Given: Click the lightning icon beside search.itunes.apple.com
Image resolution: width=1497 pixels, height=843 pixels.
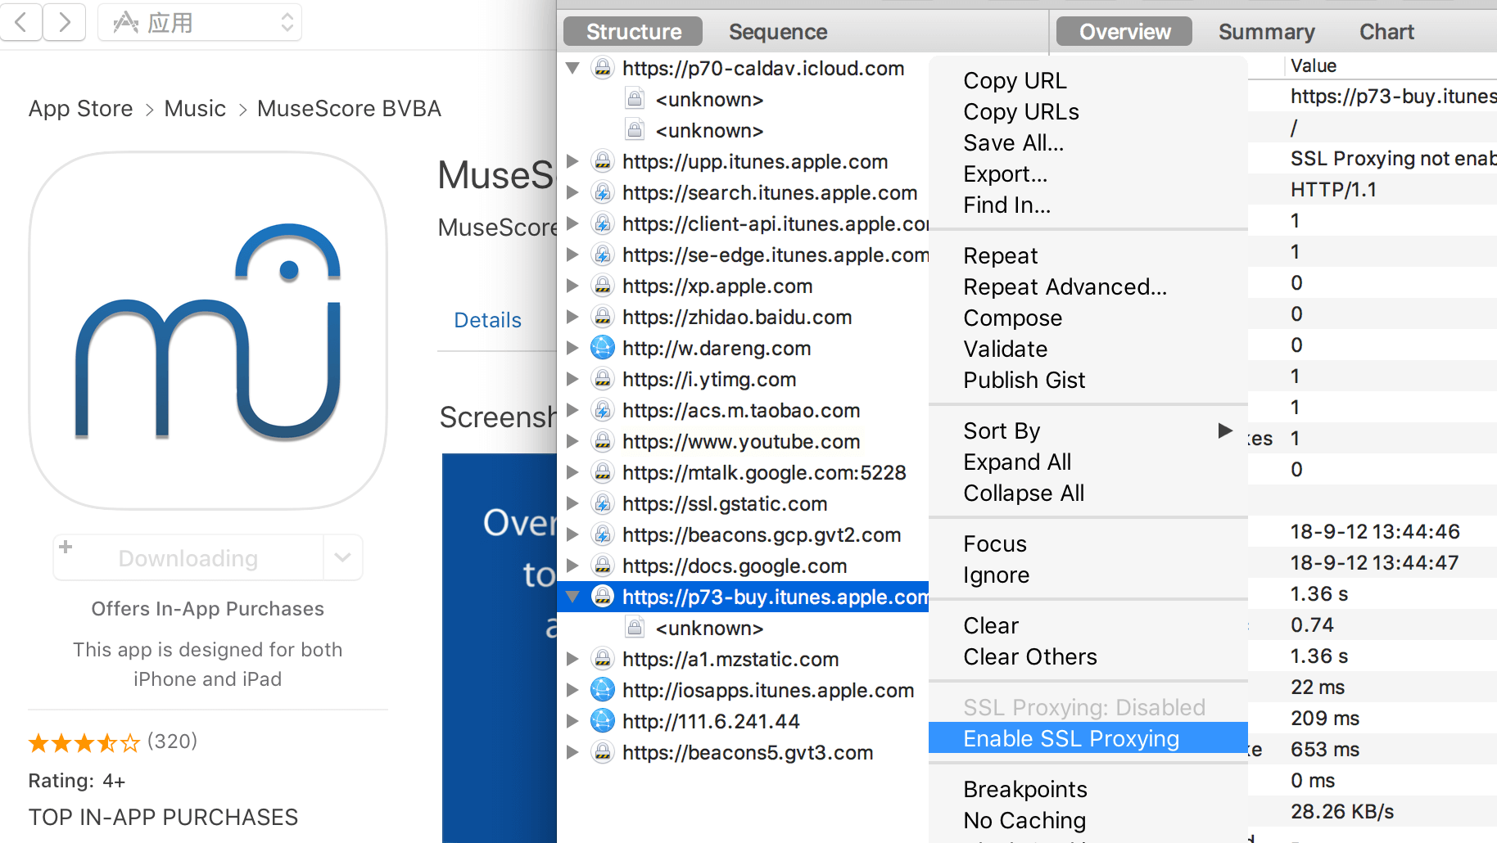Looking at the screenshot, I should click(x=603, y=192).
